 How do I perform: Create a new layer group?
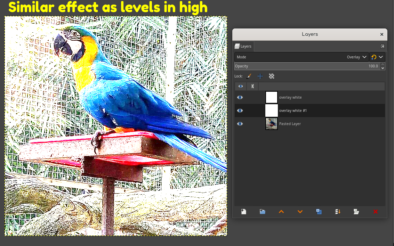(x=262, y=212)
